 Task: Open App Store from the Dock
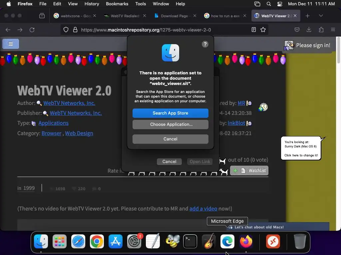point(116,241)
